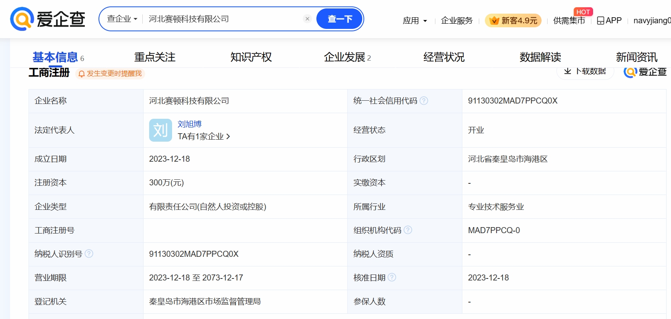Image resolution: width=671 pixels, height=319 pixels.
Task: Select the company name 河北赛顿科技有限公司 cell
Action: (189, 101)
